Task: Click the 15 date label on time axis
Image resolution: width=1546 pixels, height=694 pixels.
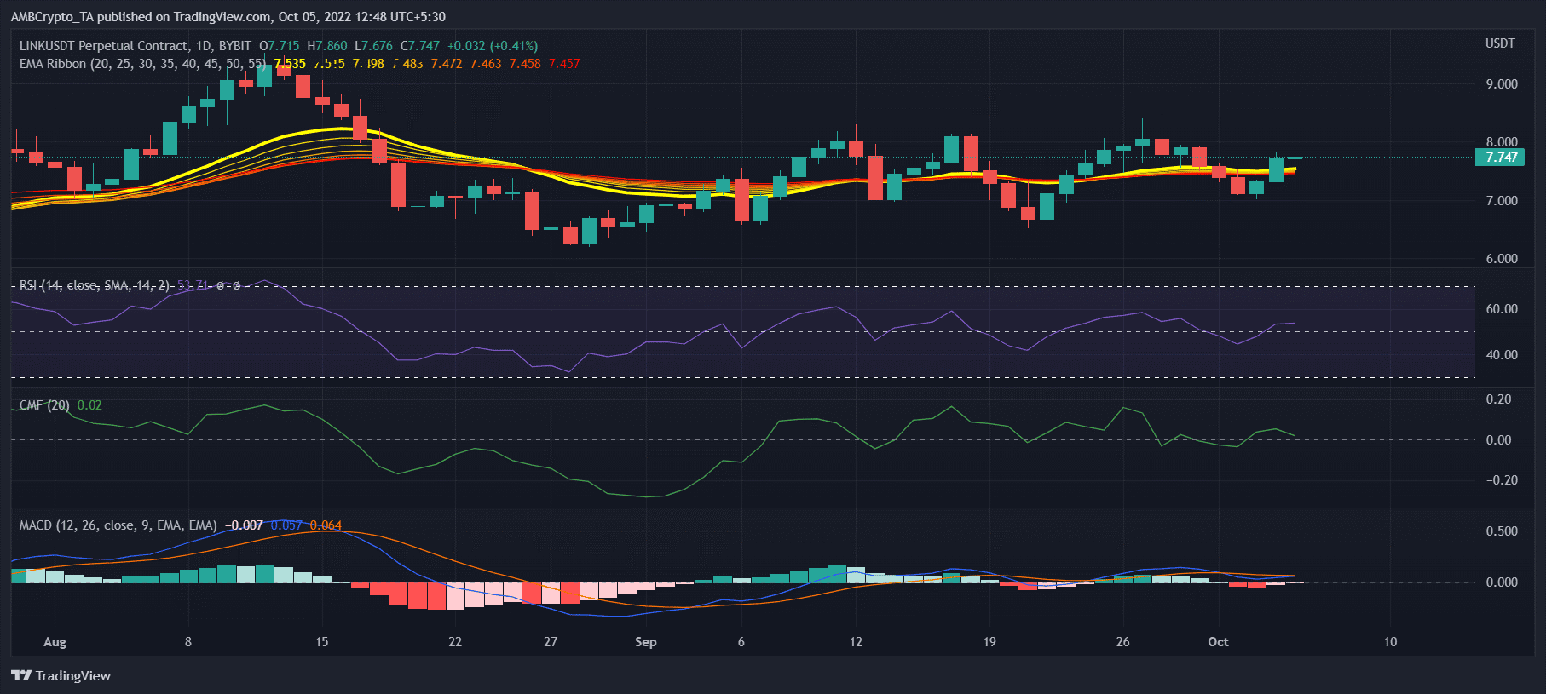Action: (321, 642)
